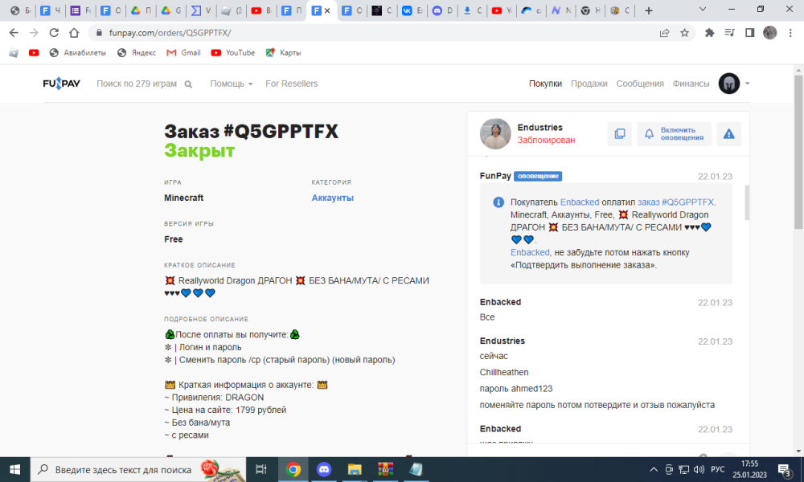Viewport: 804px width, 482px height.
Task: Go forward in browser
Action: point(34,33)
